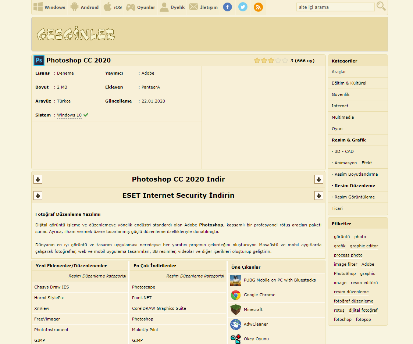The image size is (413, 344).
Task: Open the Android menu item
Action: 90,7
